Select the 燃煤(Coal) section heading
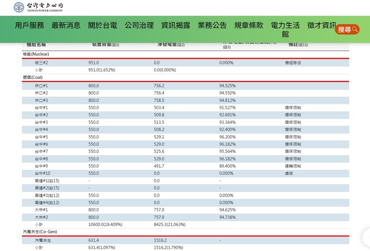 click(33, 78)
